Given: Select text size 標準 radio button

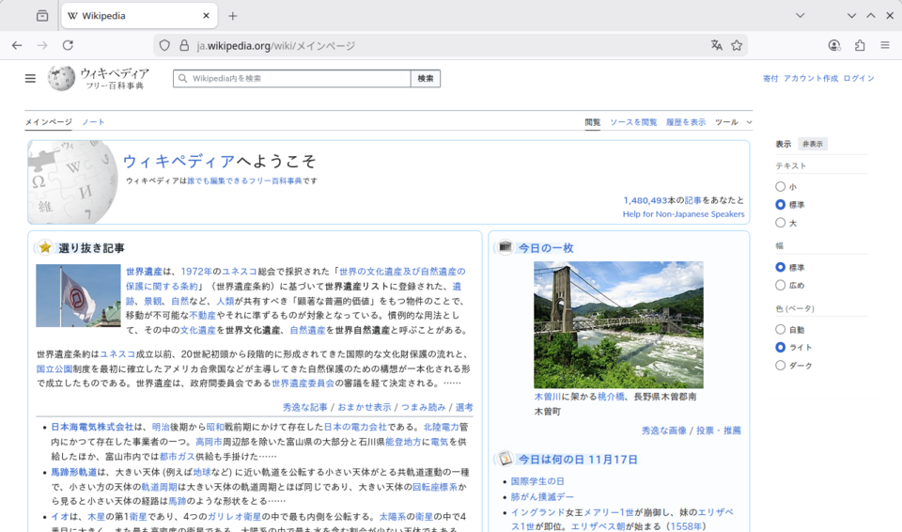Looking at the screenshot, I should point(781,204).
